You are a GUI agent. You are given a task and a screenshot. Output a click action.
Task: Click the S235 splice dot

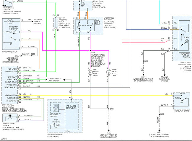(143, 61)
